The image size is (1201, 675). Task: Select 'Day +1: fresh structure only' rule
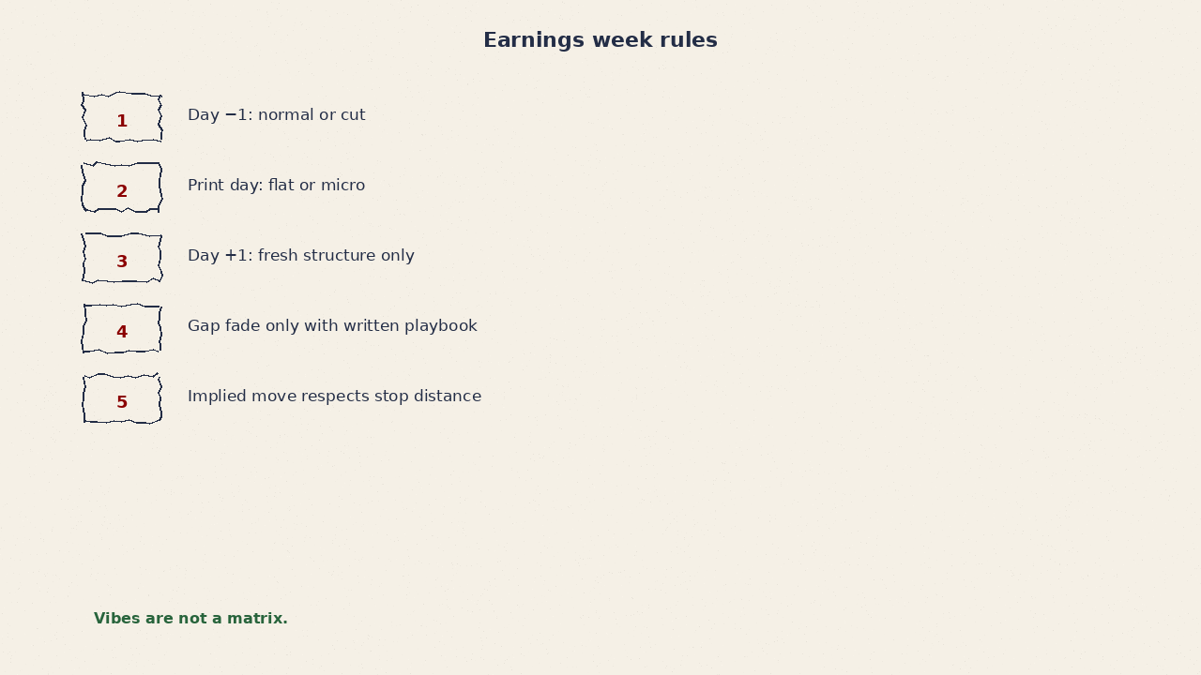pyautogui.click(x=301, y=256)
